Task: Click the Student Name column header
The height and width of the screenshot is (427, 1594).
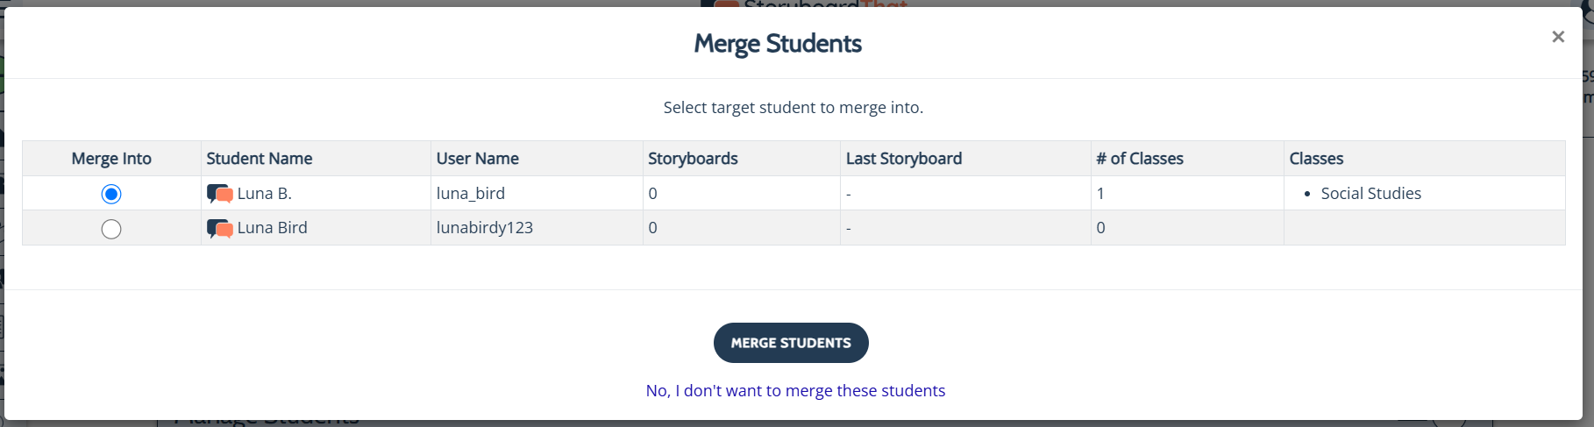Action: point(260,159)
